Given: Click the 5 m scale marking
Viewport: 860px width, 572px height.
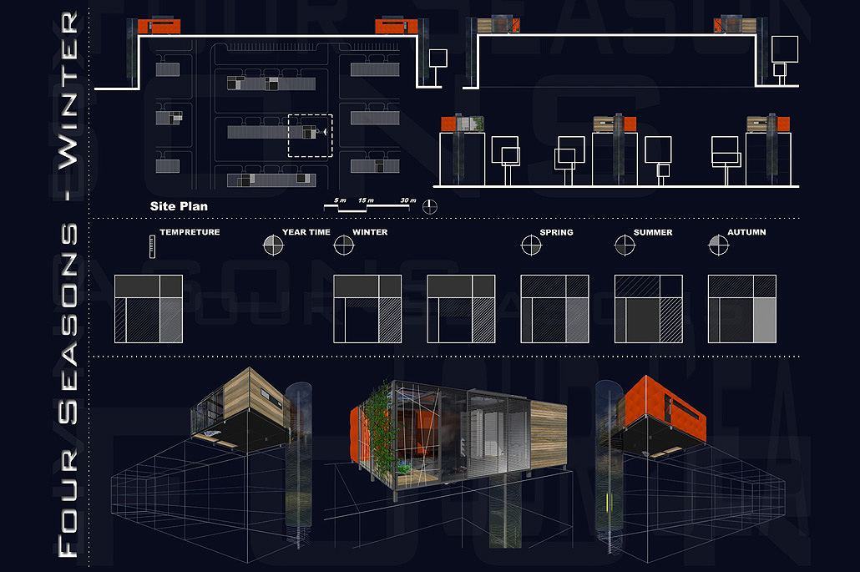Looking at the screenshot, I should tap(340, 200).
